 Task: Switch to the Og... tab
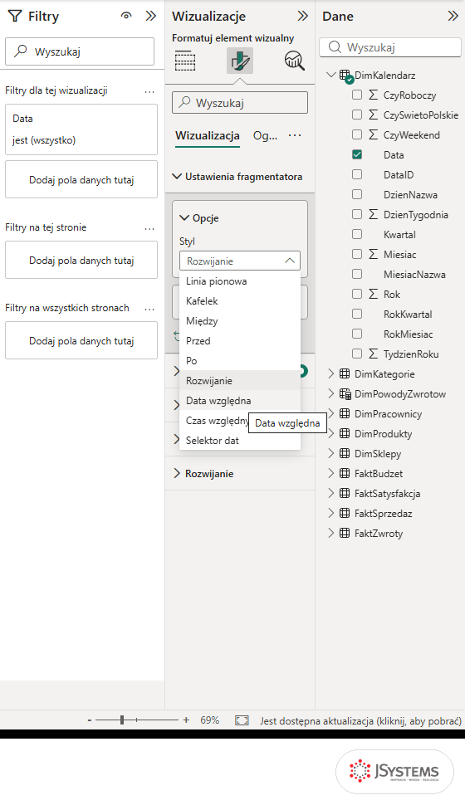point(265,136)
